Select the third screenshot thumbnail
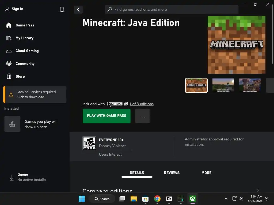Screen dimensions: 274x205 (x=250, y=85)
